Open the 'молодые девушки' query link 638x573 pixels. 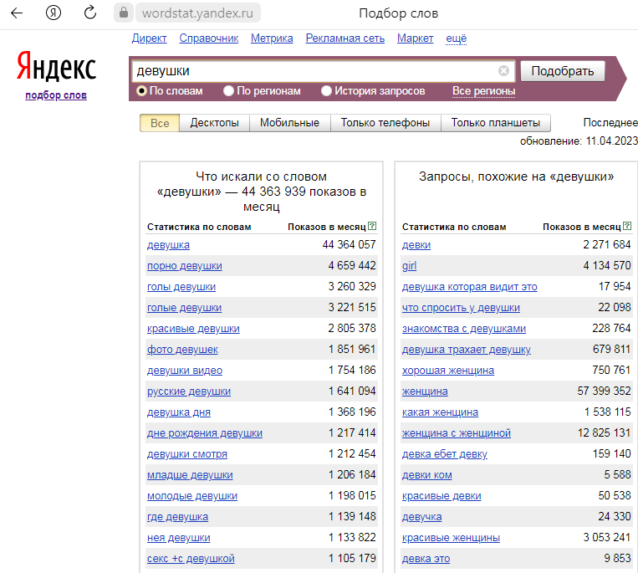(192, 496)
